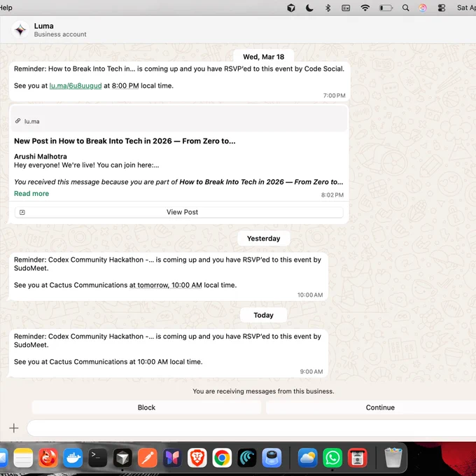Click the View Post button

click(x=179, y=212)
